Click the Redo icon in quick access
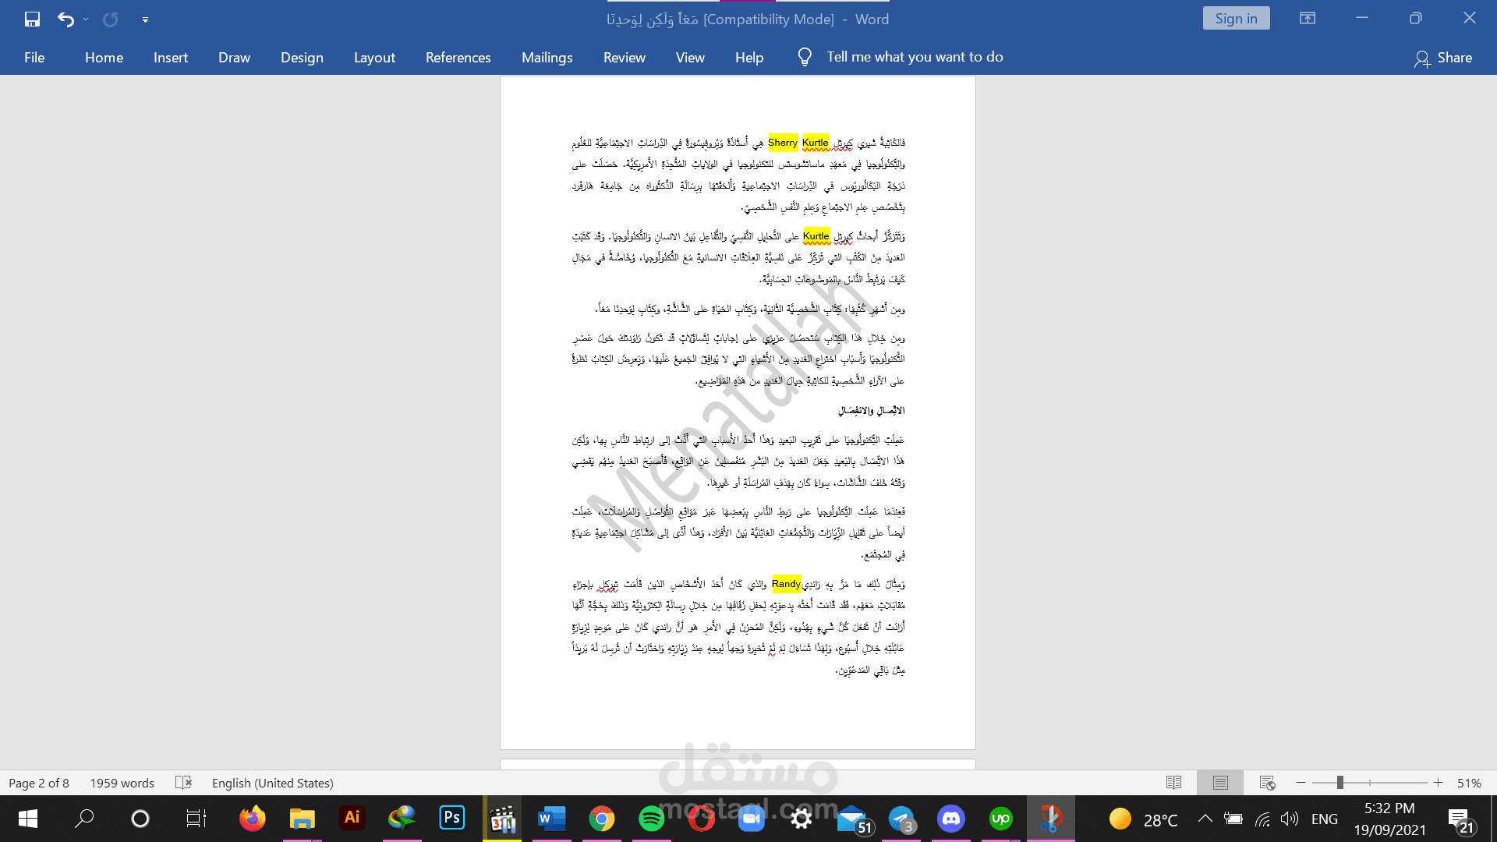 pos(111,19)
